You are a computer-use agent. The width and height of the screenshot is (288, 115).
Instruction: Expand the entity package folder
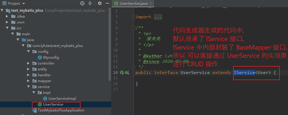(x=28, y=69)
